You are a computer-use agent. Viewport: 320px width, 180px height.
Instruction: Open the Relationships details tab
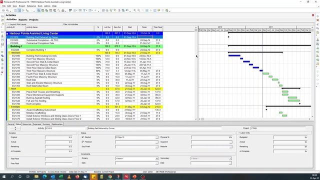click(57, 124)
